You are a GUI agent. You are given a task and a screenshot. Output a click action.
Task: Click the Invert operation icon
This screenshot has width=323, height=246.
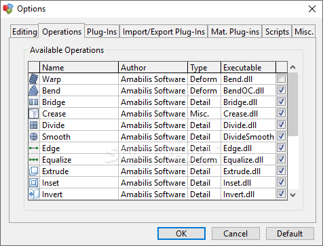click(34, 194)
